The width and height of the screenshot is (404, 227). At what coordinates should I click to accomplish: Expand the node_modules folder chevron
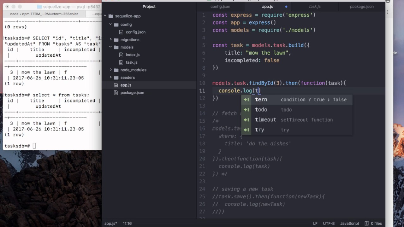(x=110, y=70)
